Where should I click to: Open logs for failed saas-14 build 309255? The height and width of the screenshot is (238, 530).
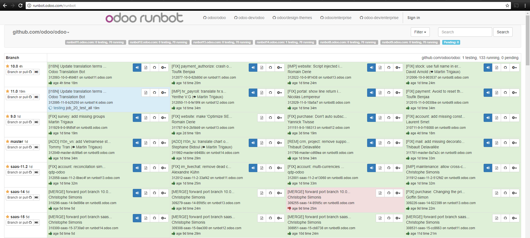(380, 193)
